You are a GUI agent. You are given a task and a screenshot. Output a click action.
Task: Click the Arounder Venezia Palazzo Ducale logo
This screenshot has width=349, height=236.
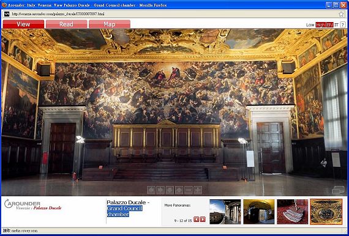pyautogui.click(x=33, y=205)
